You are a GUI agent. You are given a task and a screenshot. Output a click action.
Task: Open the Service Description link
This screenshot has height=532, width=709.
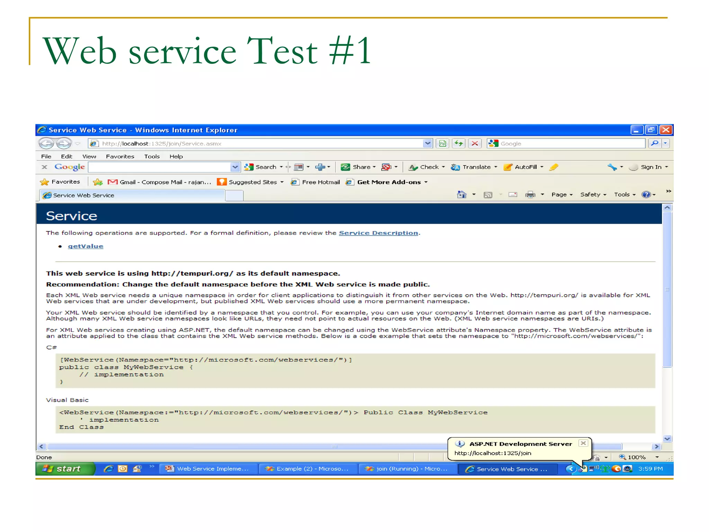pyautogui.click(x=378, y=233)
